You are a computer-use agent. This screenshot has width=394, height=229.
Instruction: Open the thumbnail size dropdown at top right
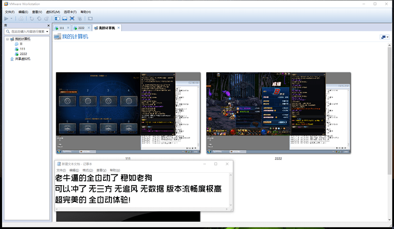tap(385, 37)
